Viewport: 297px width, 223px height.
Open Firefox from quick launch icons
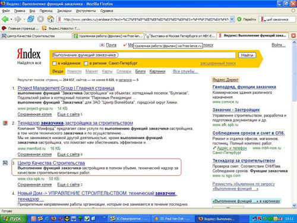click(53, 219)
